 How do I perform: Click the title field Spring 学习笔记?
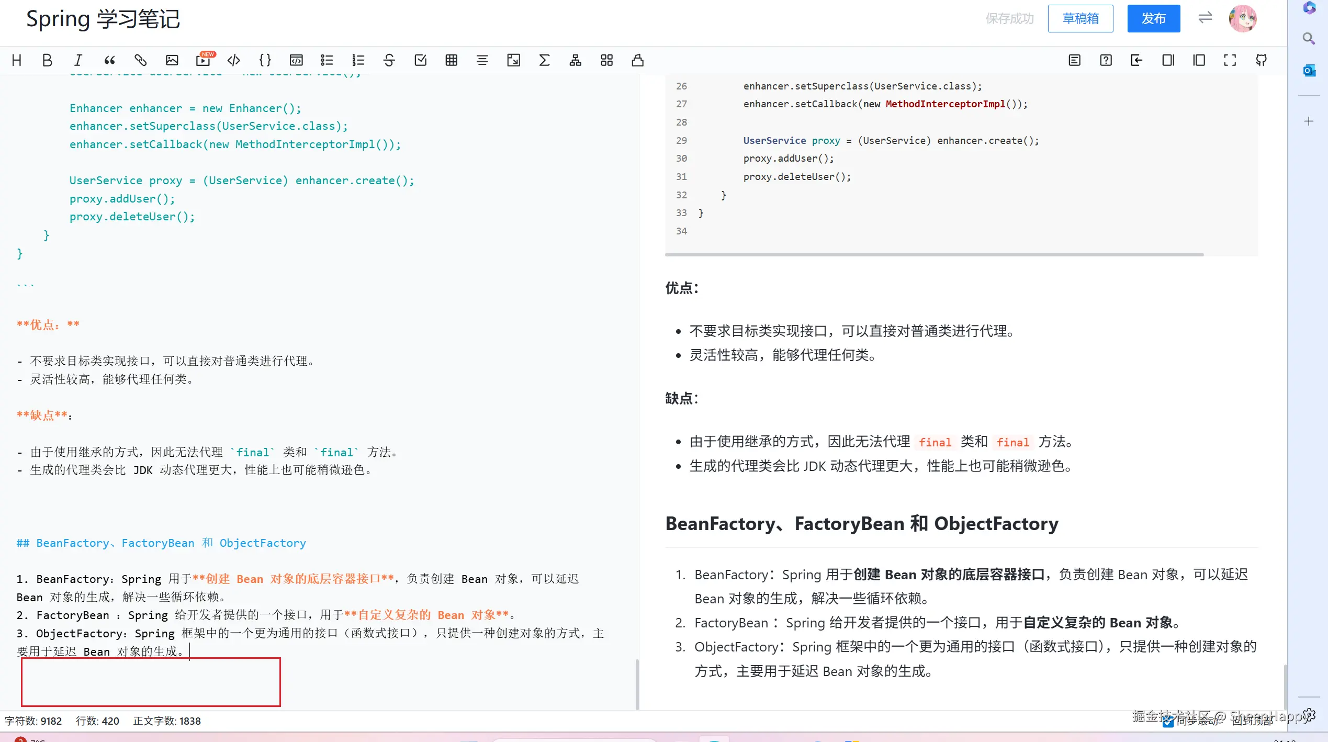(x=103, y=19)
